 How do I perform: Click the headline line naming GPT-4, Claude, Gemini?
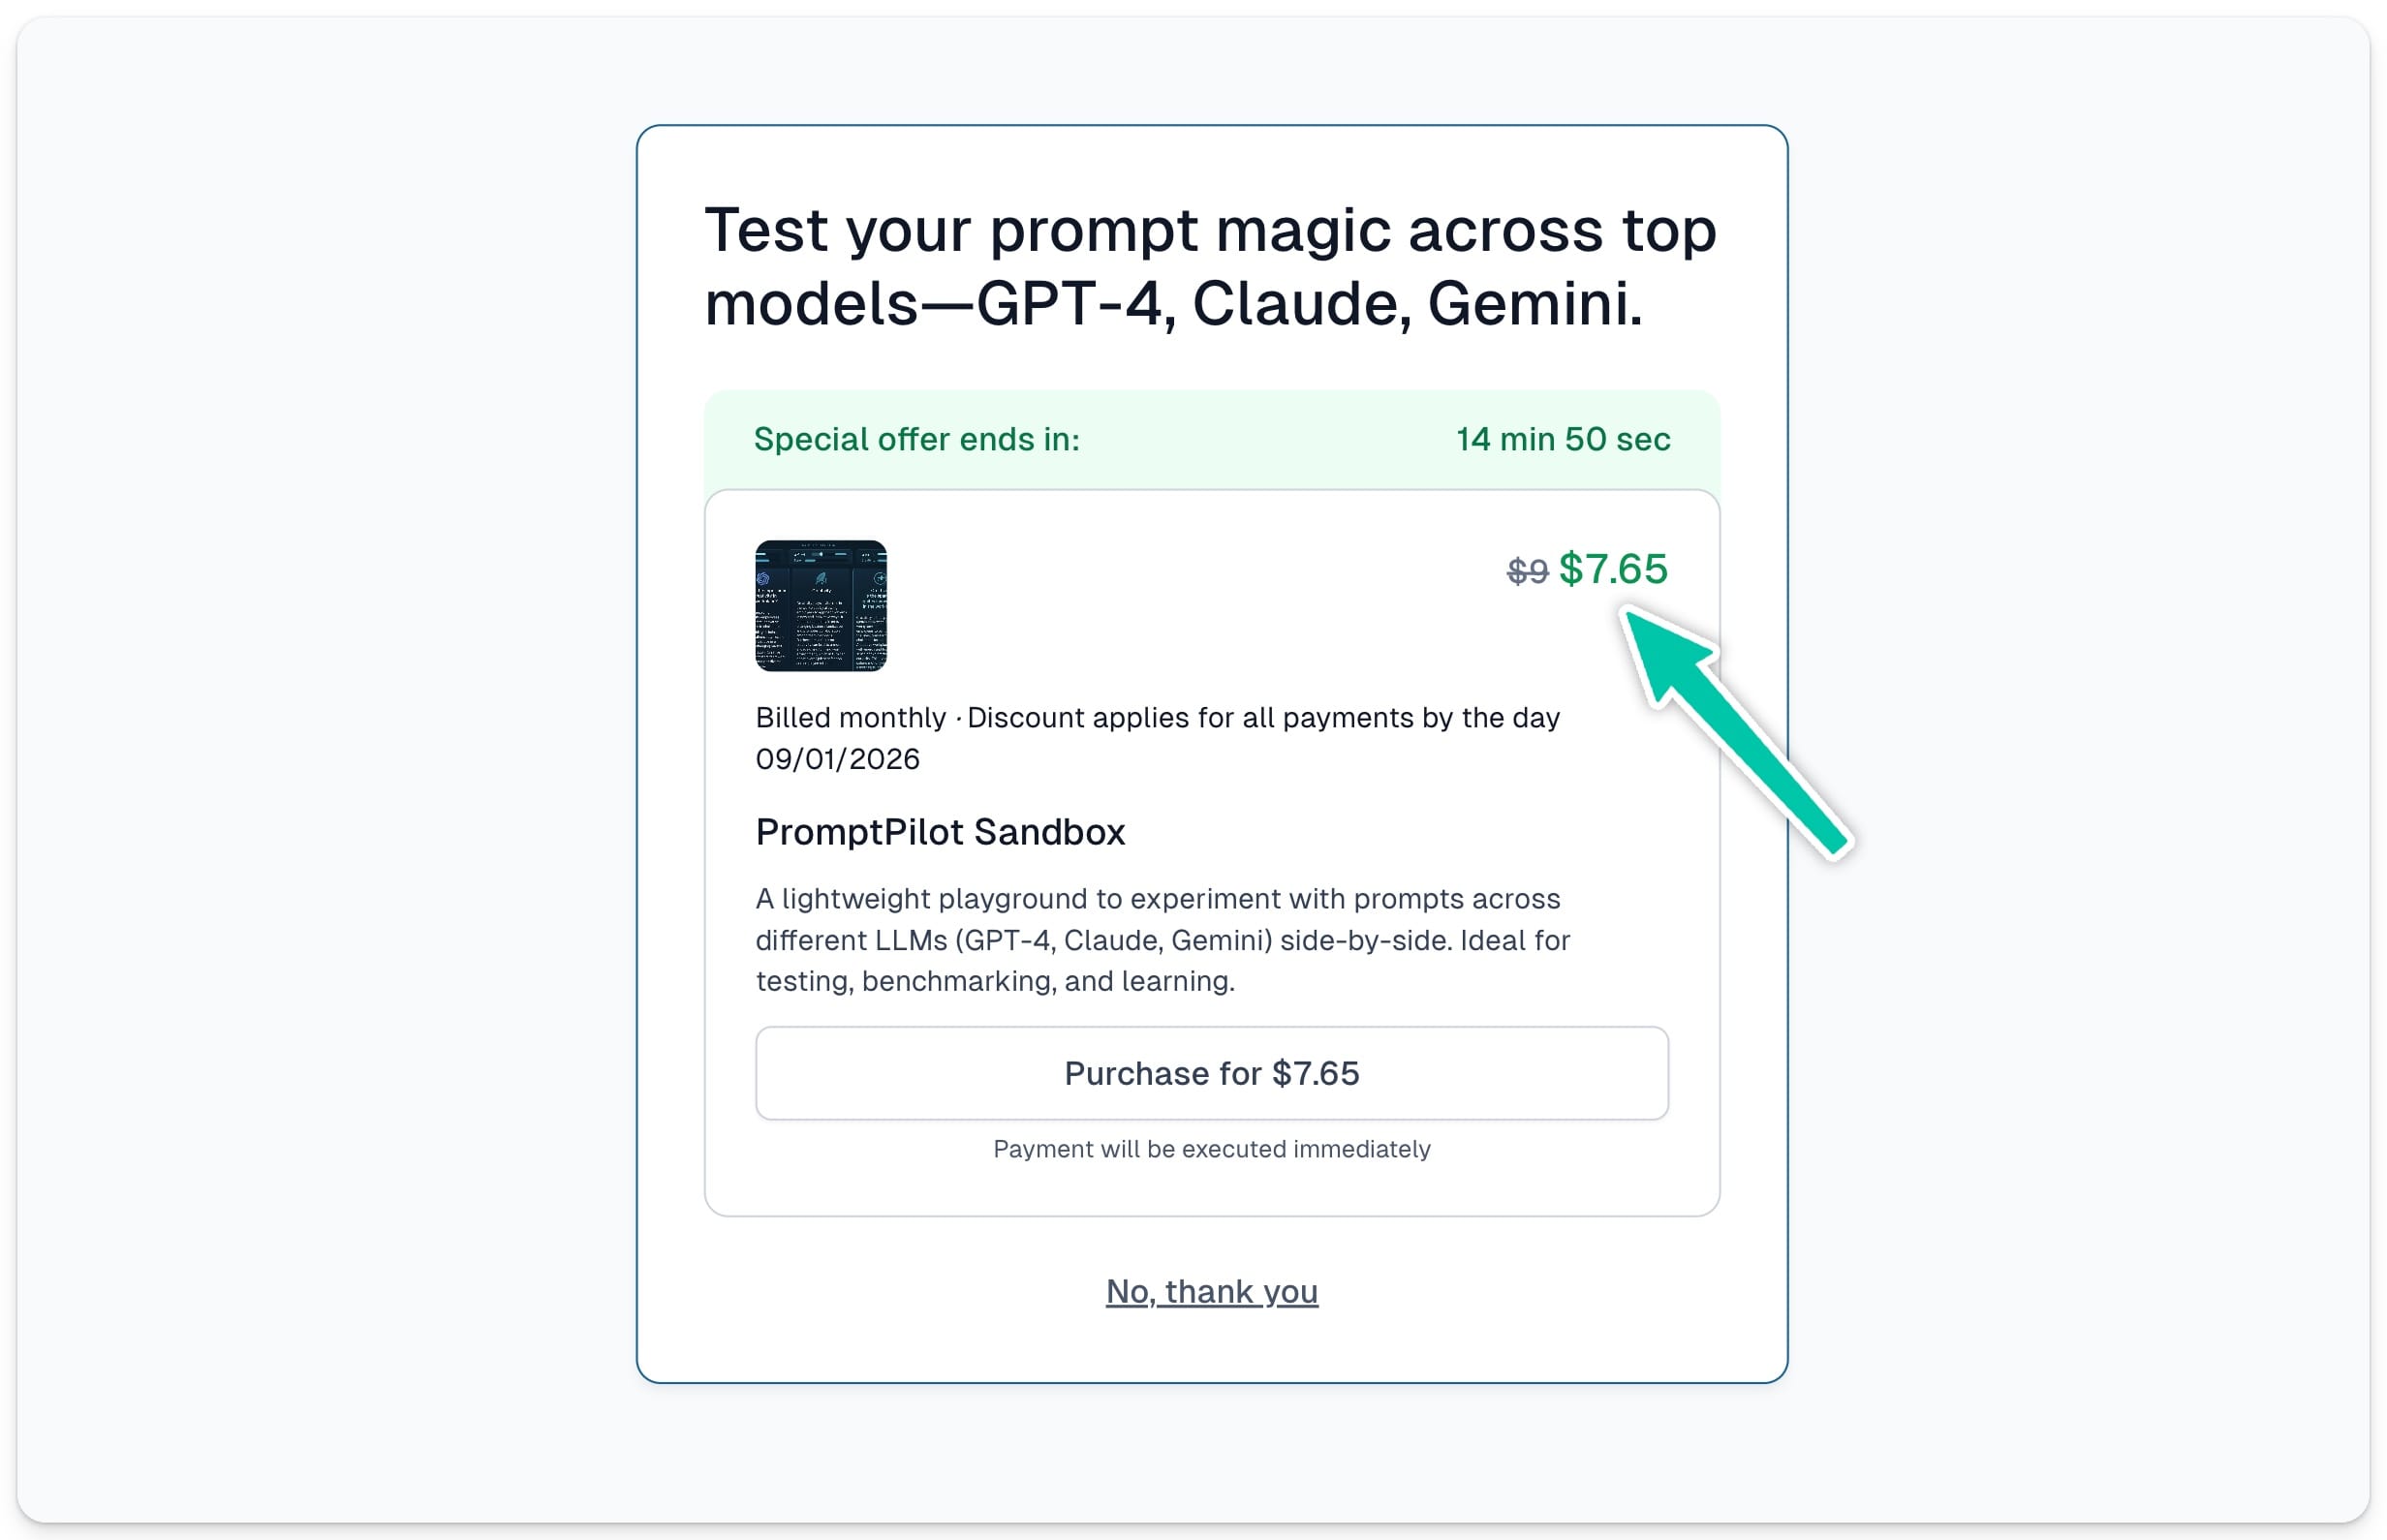pyautogui.click(x=1174, y=303)
